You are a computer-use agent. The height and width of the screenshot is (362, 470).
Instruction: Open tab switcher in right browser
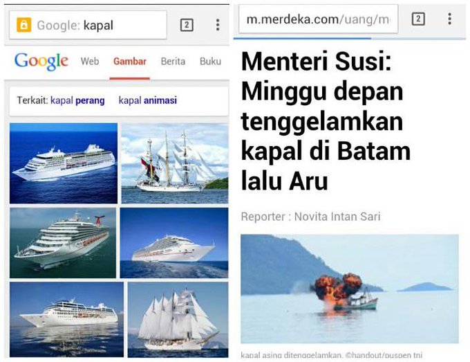[x=418, y=19]
